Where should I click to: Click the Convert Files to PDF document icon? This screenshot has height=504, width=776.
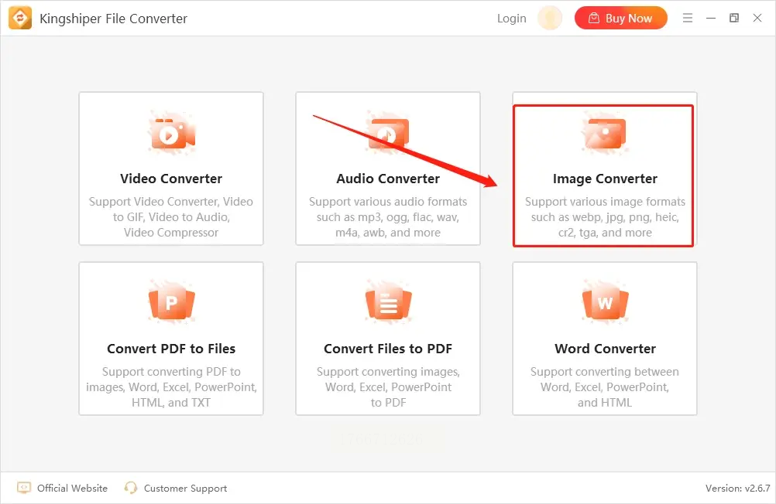coord(389,302)
